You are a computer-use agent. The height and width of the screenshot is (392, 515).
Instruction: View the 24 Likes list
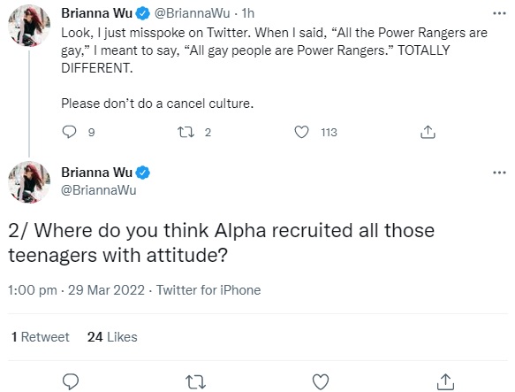pos(112,337)
